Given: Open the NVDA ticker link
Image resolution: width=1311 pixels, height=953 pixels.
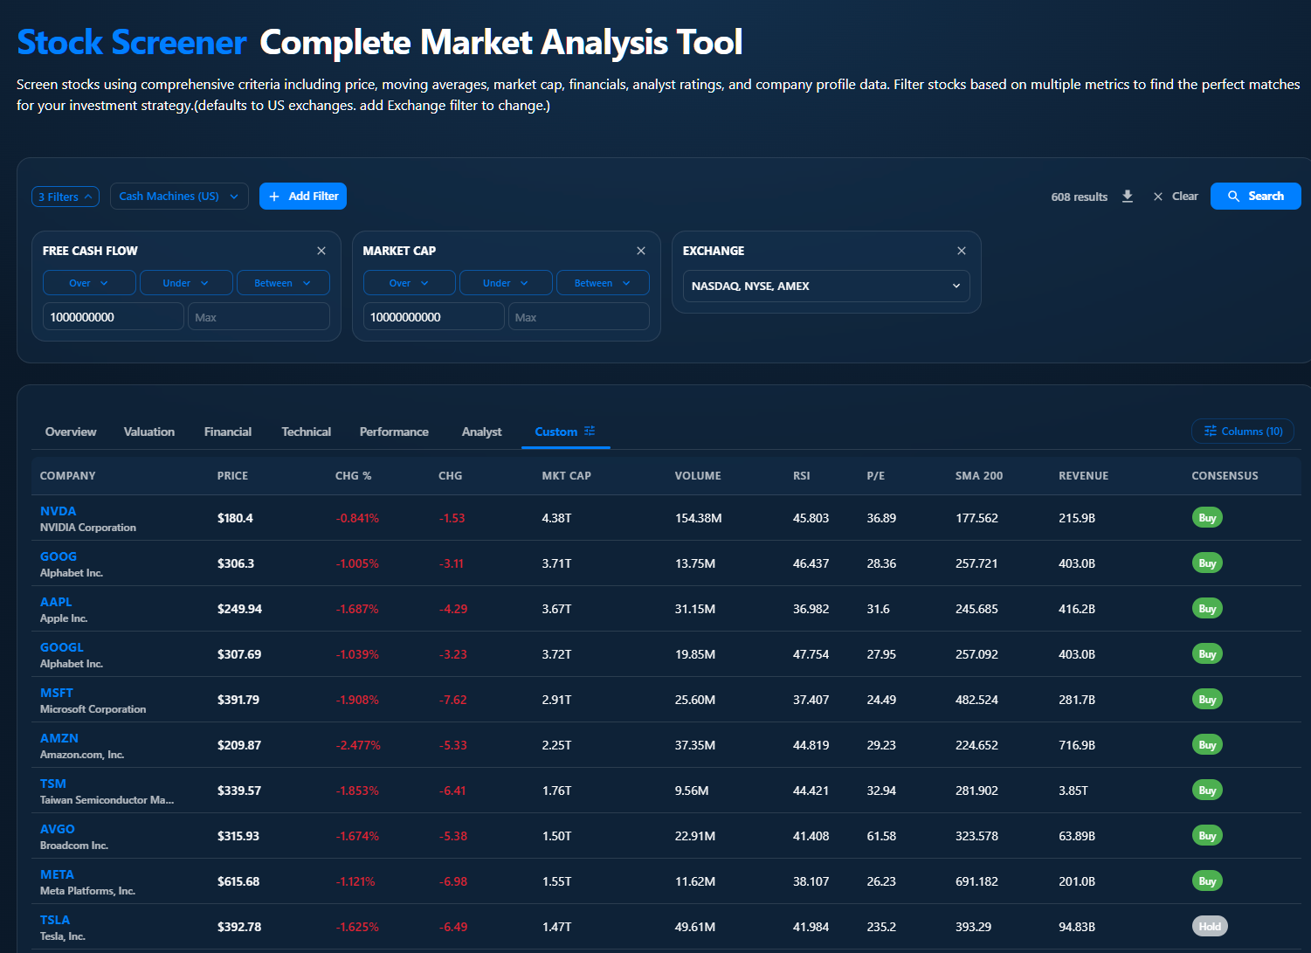Looking at the screenshot, I should coord(59,511).
